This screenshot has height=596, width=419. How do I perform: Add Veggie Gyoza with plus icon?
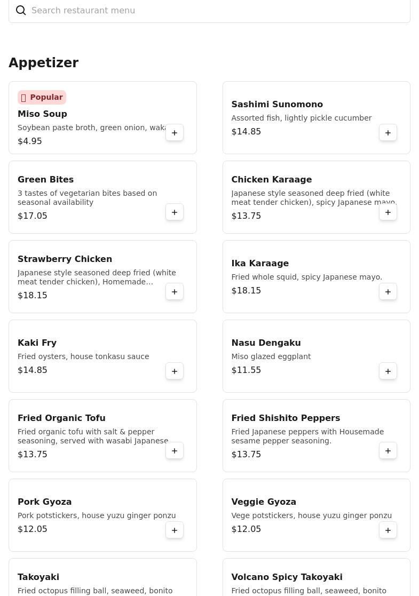[388, 530]
